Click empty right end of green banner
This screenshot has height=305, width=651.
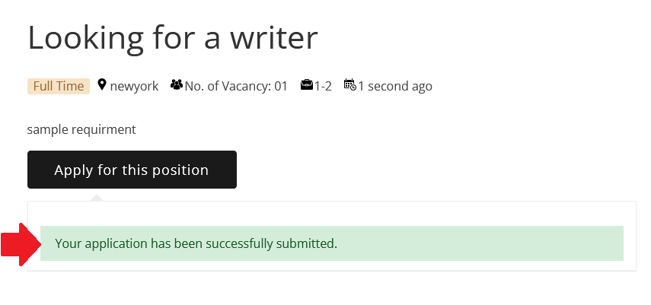[x=540, y=243]
